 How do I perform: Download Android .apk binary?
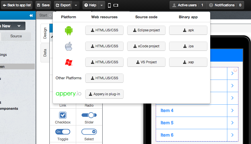click(188, 30)
